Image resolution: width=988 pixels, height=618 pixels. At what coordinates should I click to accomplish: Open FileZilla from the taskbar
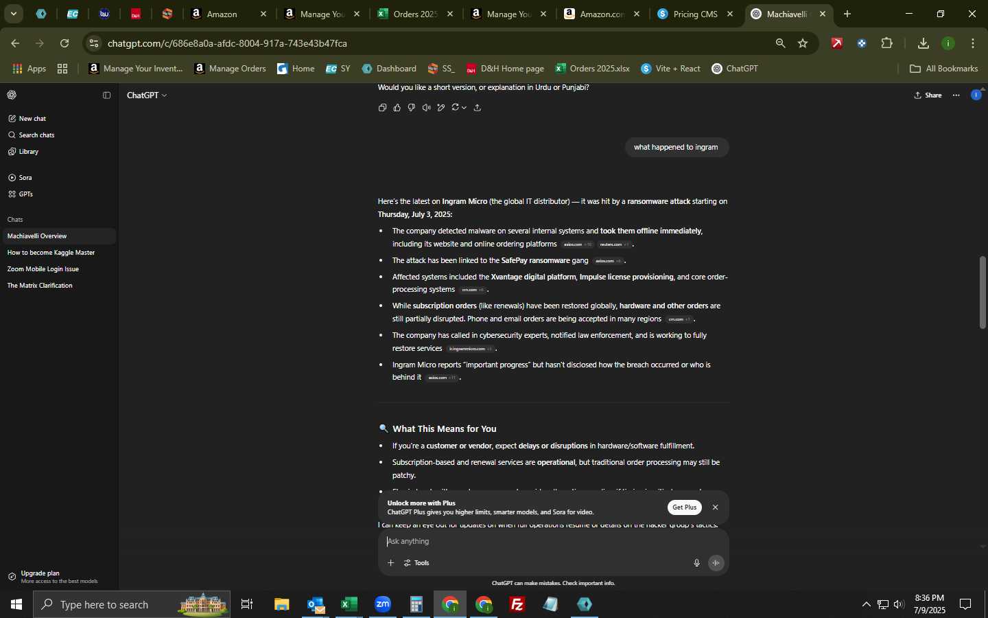click(517, 604)
